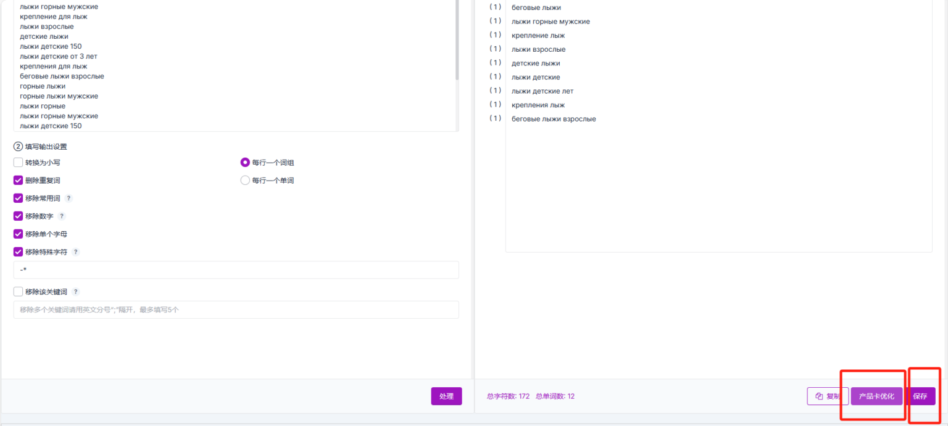Select the 每行一个词组 radio option
This screenshot has height=426, width=948.
click(x=245, y=163)
